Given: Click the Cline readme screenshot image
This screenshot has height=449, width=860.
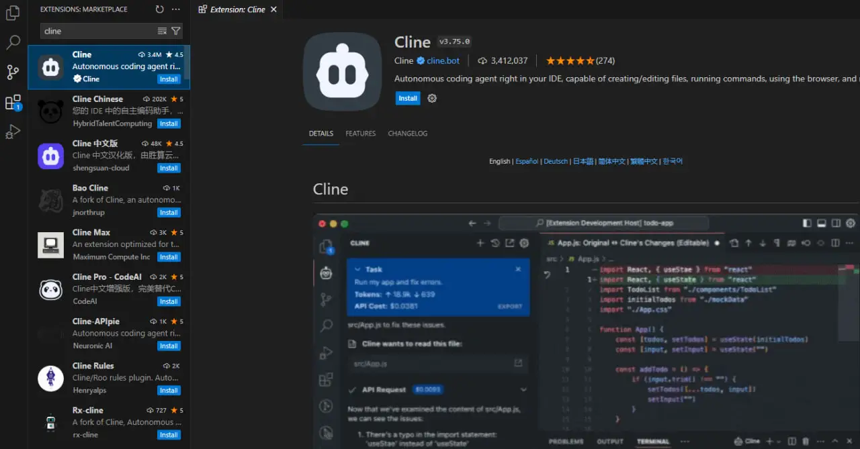Looking at the screenshot, I should (x=586, y=332).
